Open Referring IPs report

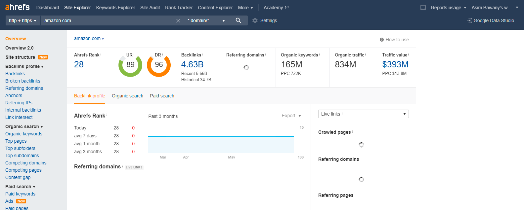pyautogui.click(x=19, y=103)
